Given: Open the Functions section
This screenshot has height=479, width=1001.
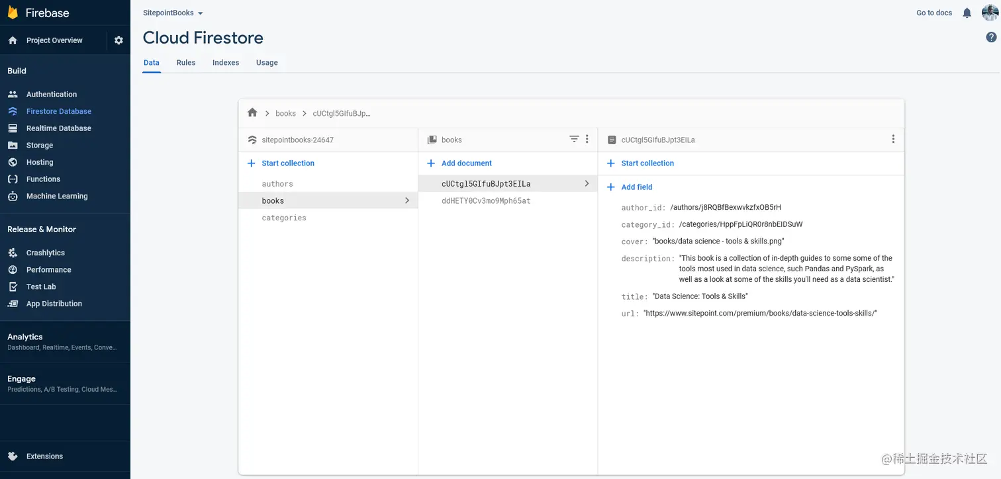Looking at the screenshot, I should 43,179.
